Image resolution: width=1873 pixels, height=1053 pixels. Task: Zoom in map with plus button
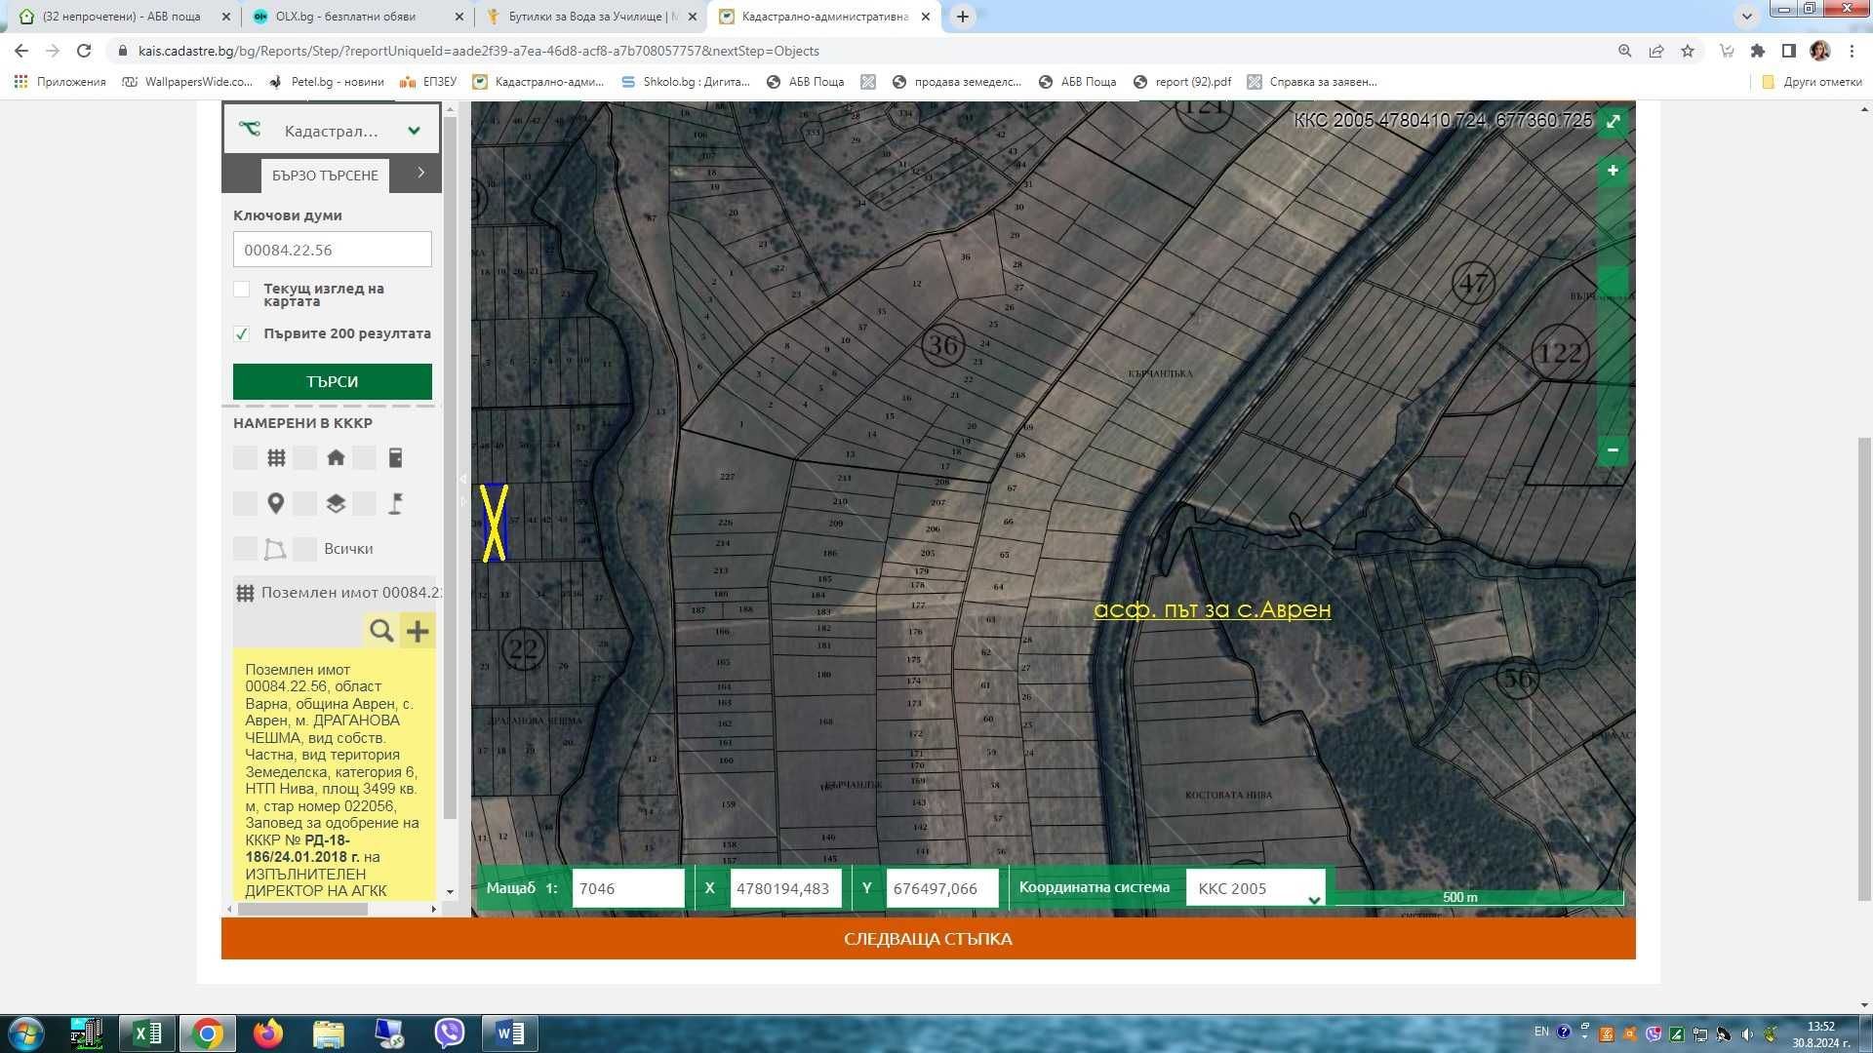click(x=1613, y=171)
